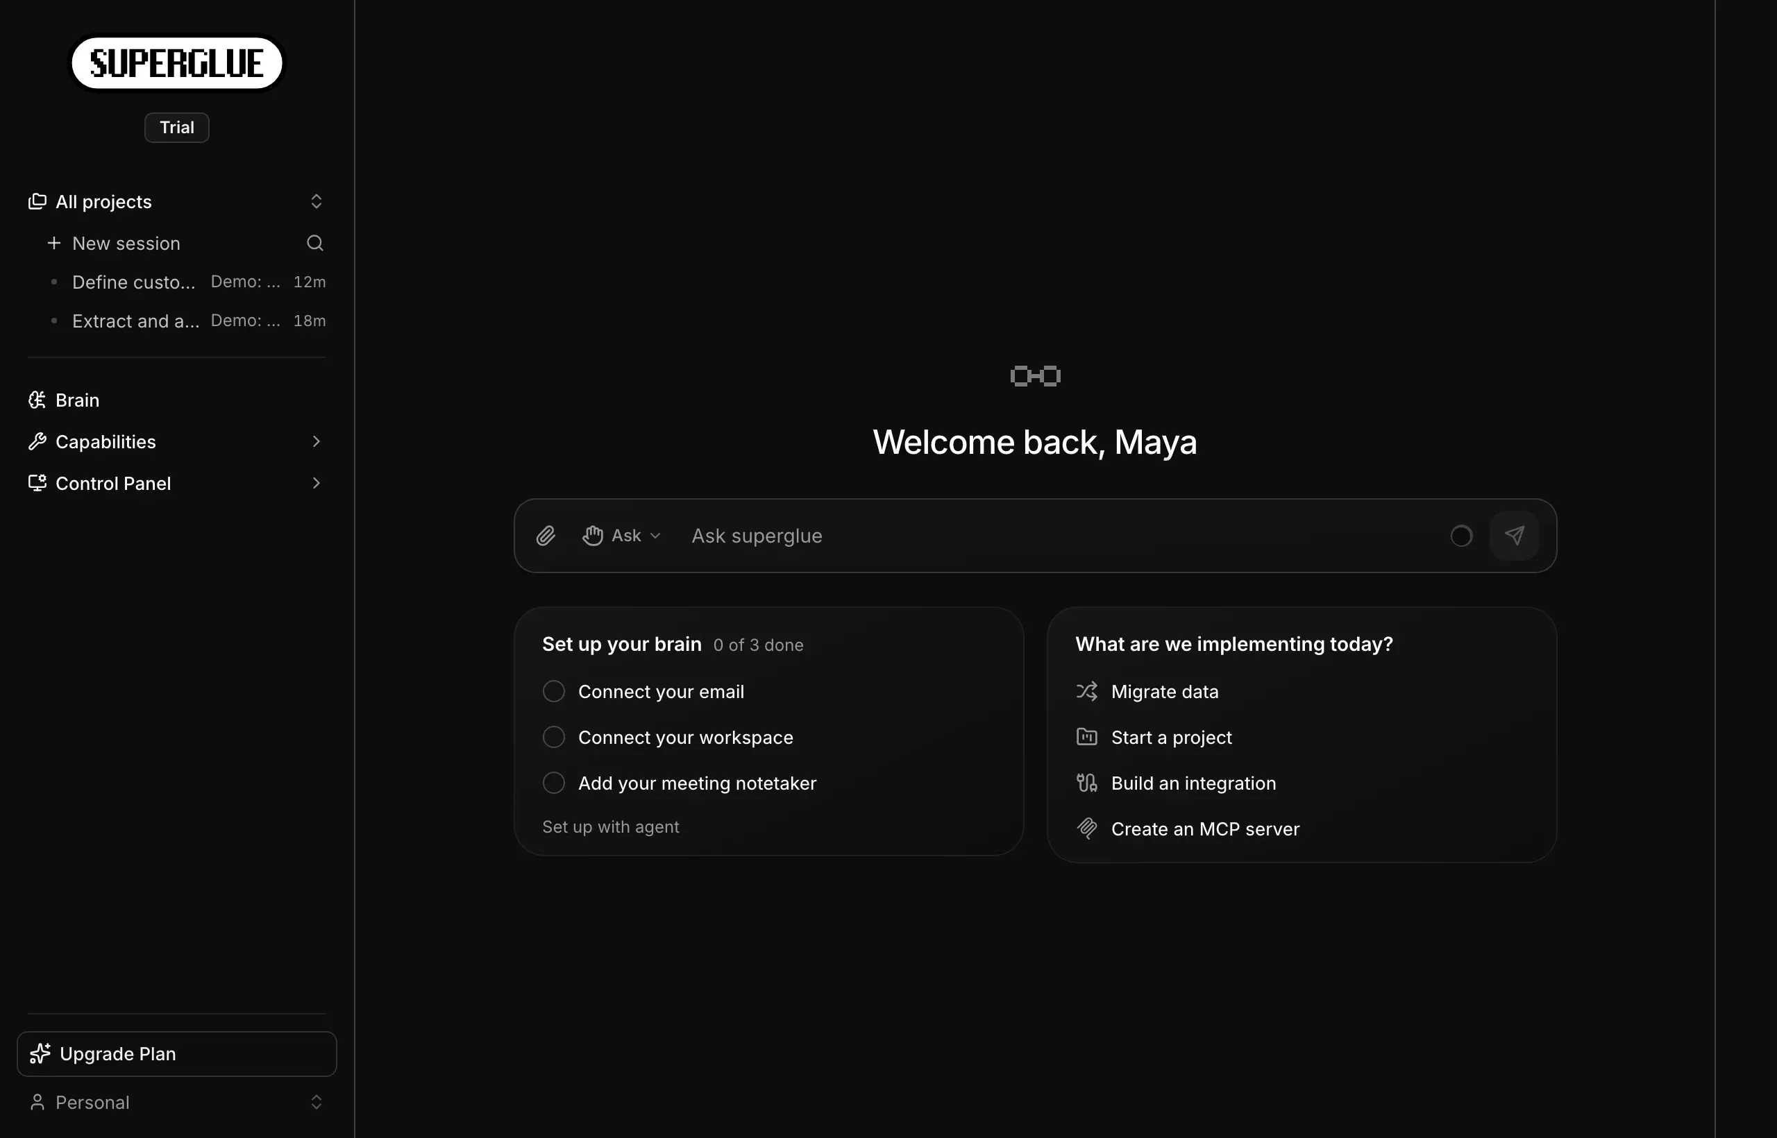Check the Connect your email circle
Image resolution: width=1777 pixels, height=1138 pixels.
coord(554,692)
